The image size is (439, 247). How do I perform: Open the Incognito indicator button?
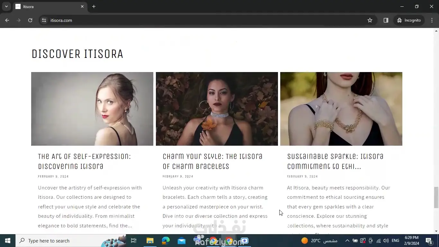pos(409,20)
